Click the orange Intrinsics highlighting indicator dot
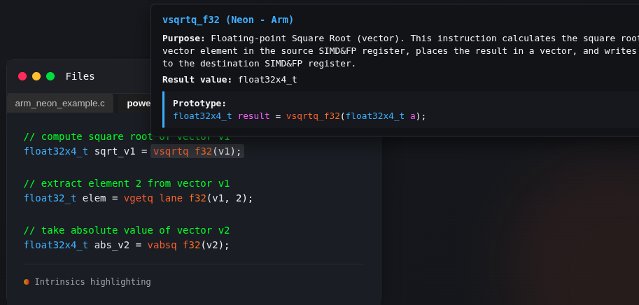Screen dimensions: 639x305 (x=27, y=282)
